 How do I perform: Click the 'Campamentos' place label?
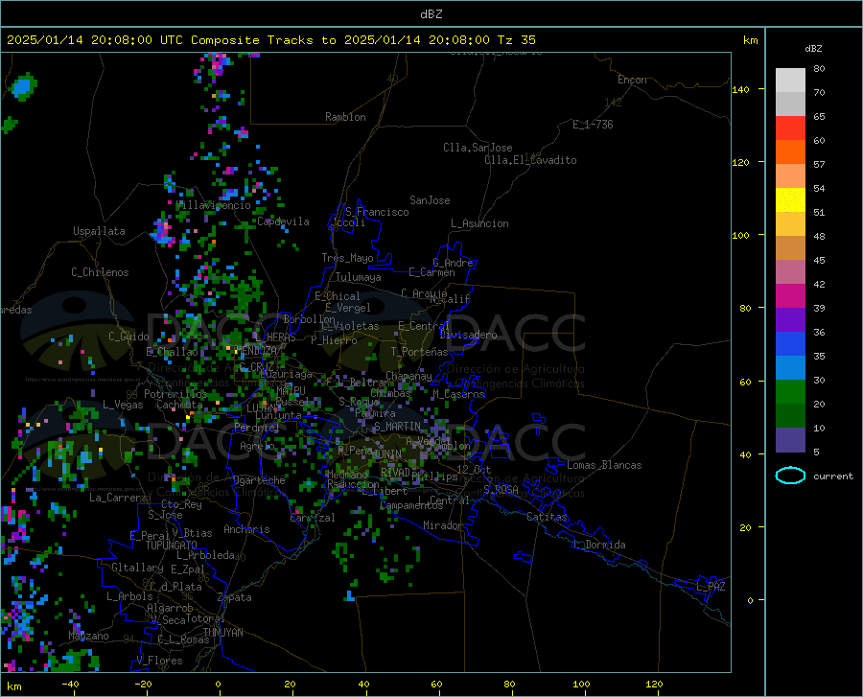tap(411, 505)
